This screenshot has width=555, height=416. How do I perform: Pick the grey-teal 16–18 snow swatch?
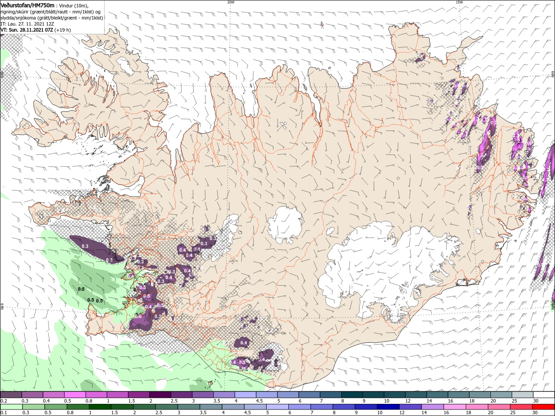point(459,395)
